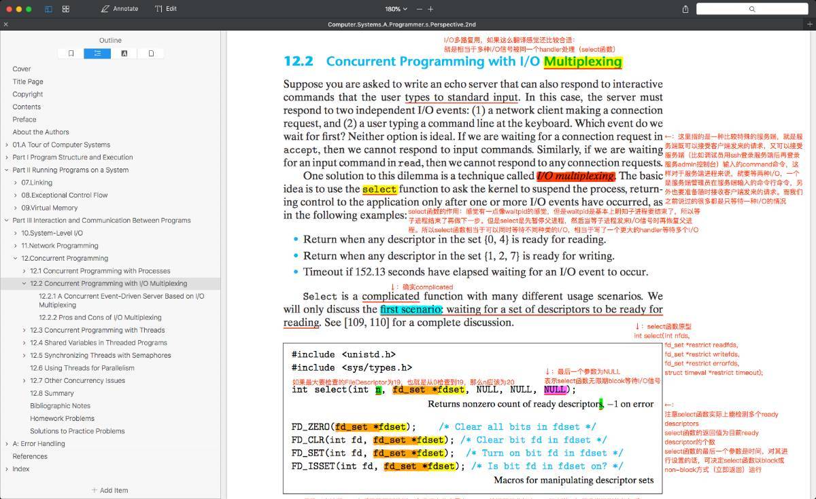This screenshot has height=499, width=816.
Task: Expand 12.4 Shared Variables in Threaded Programs
Action: click(x=24, y=343)
